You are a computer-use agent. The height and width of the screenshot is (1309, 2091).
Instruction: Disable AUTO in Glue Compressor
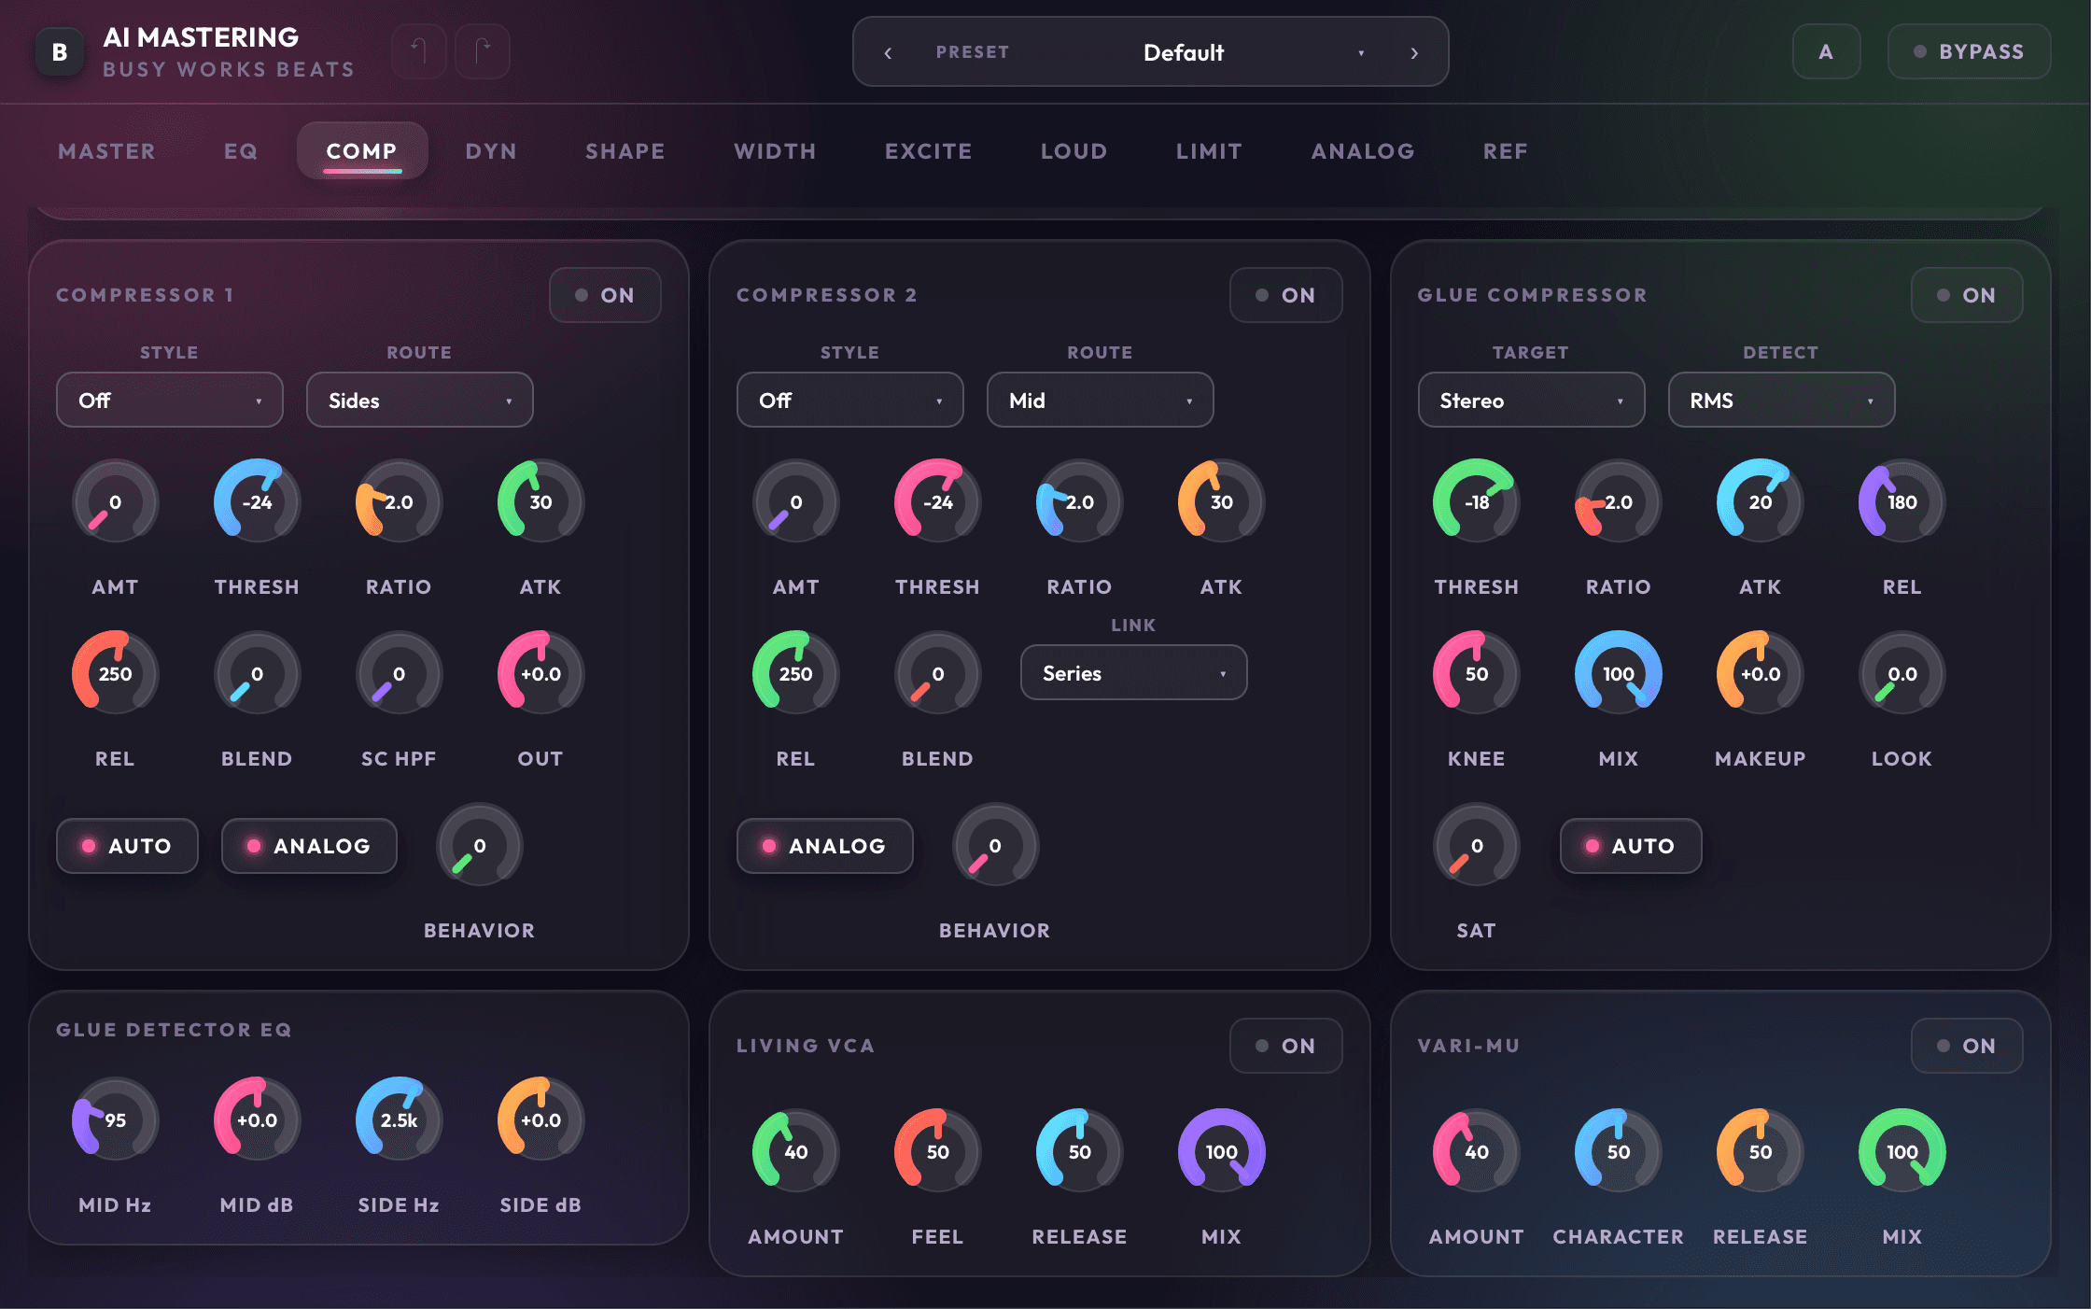click(x=1631, y=846)
